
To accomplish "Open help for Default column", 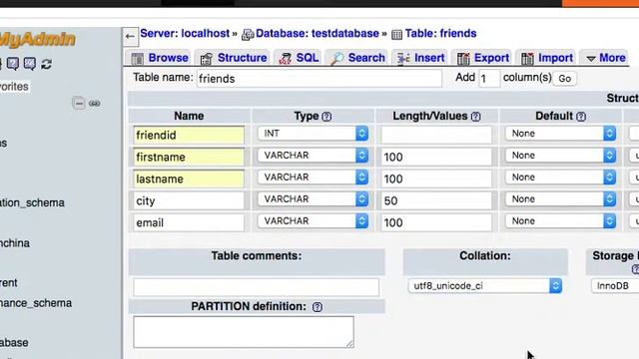I will click(x=581, y=117).
